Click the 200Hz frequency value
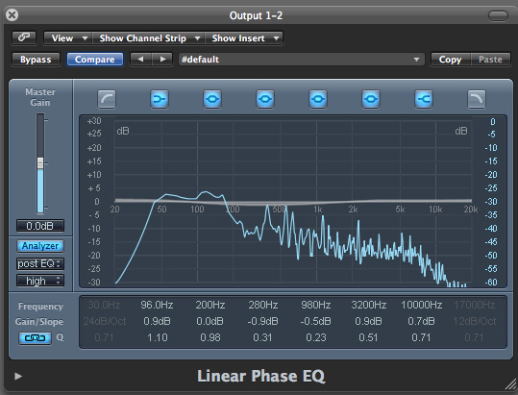Image resolution: width=518 pixels, height=395 pixels. (x=210, y=305)
